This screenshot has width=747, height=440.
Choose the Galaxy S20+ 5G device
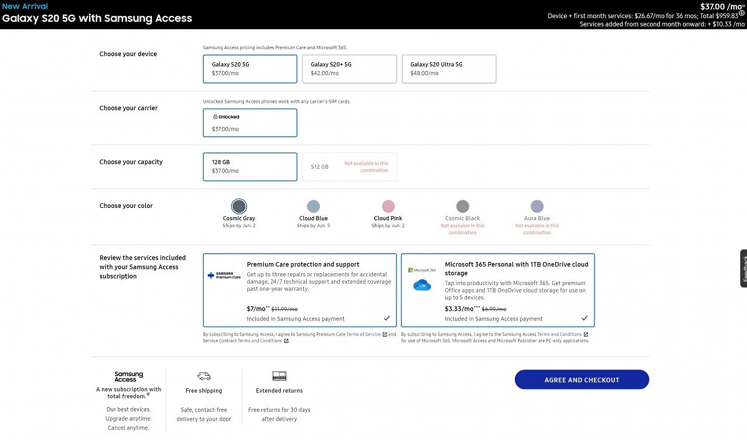pyautogui.click(x=349, y=68)
